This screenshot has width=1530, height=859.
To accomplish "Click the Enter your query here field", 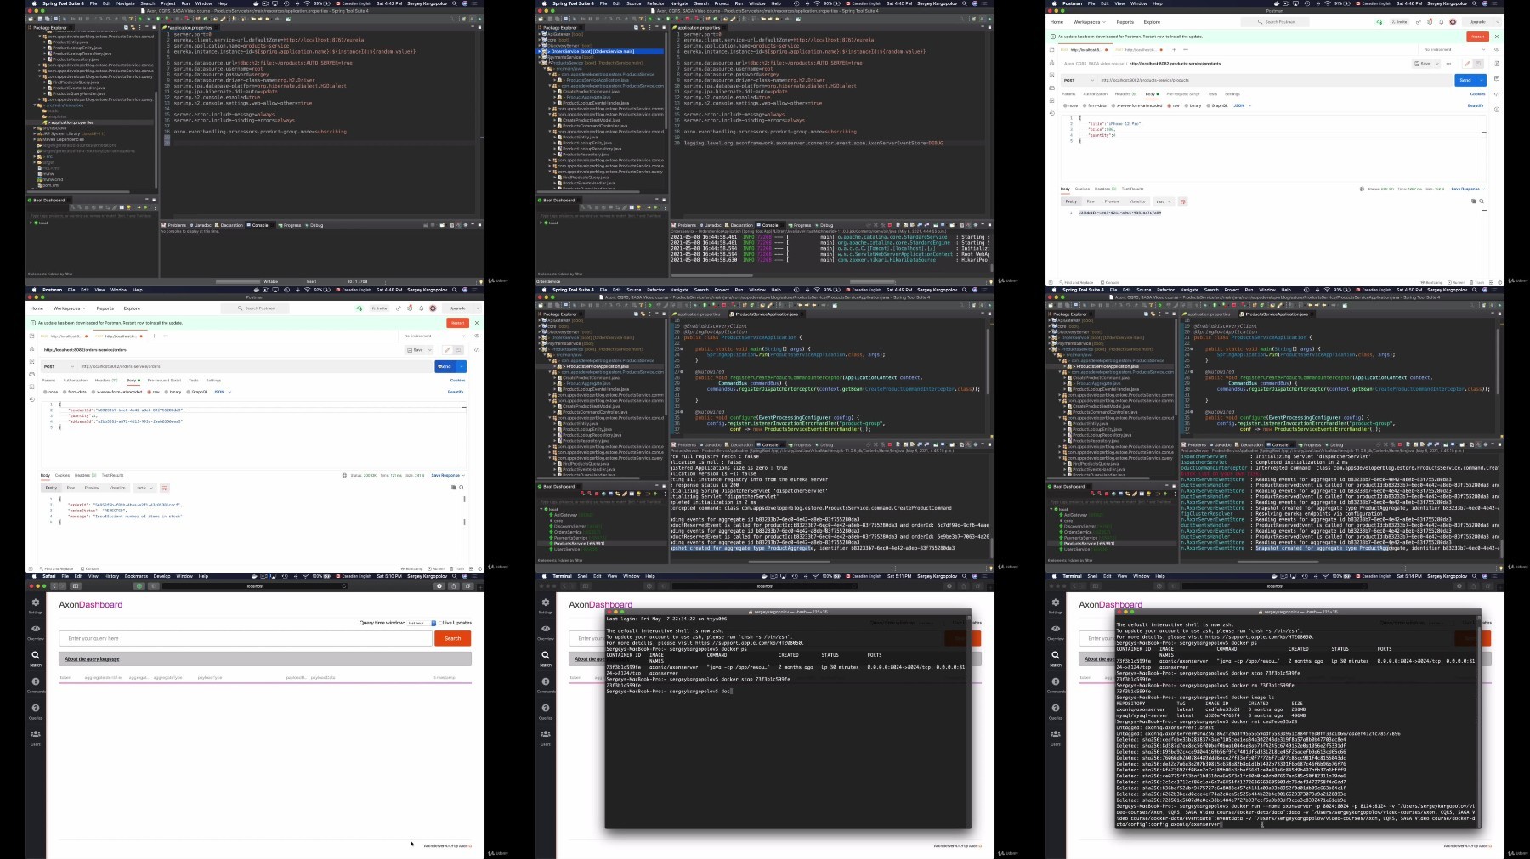I will click(x=246, y=638).
